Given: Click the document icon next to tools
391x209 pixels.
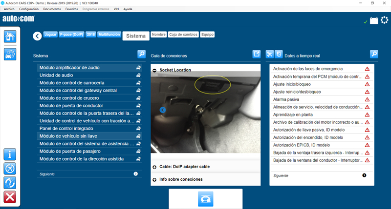Looking at the screenshot, I should click(279, 54).
